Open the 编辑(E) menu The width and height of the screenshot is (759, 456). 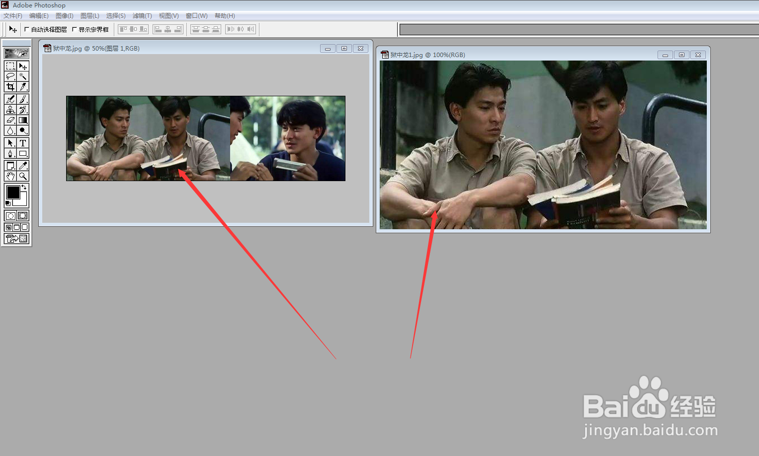pos(39,16)
